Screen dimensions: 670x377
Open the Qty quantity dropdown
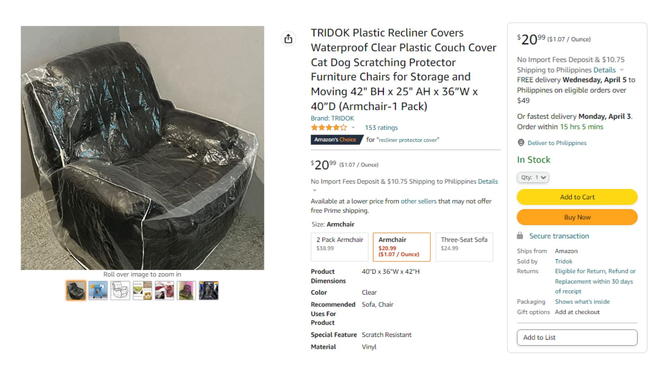pos(533,177)
